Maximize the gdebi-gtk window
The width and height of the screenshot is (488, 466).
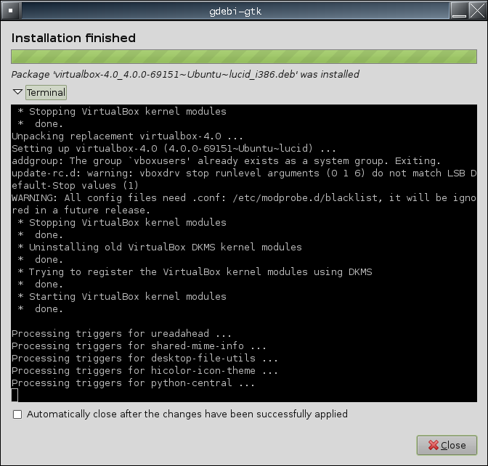point(460,10)
